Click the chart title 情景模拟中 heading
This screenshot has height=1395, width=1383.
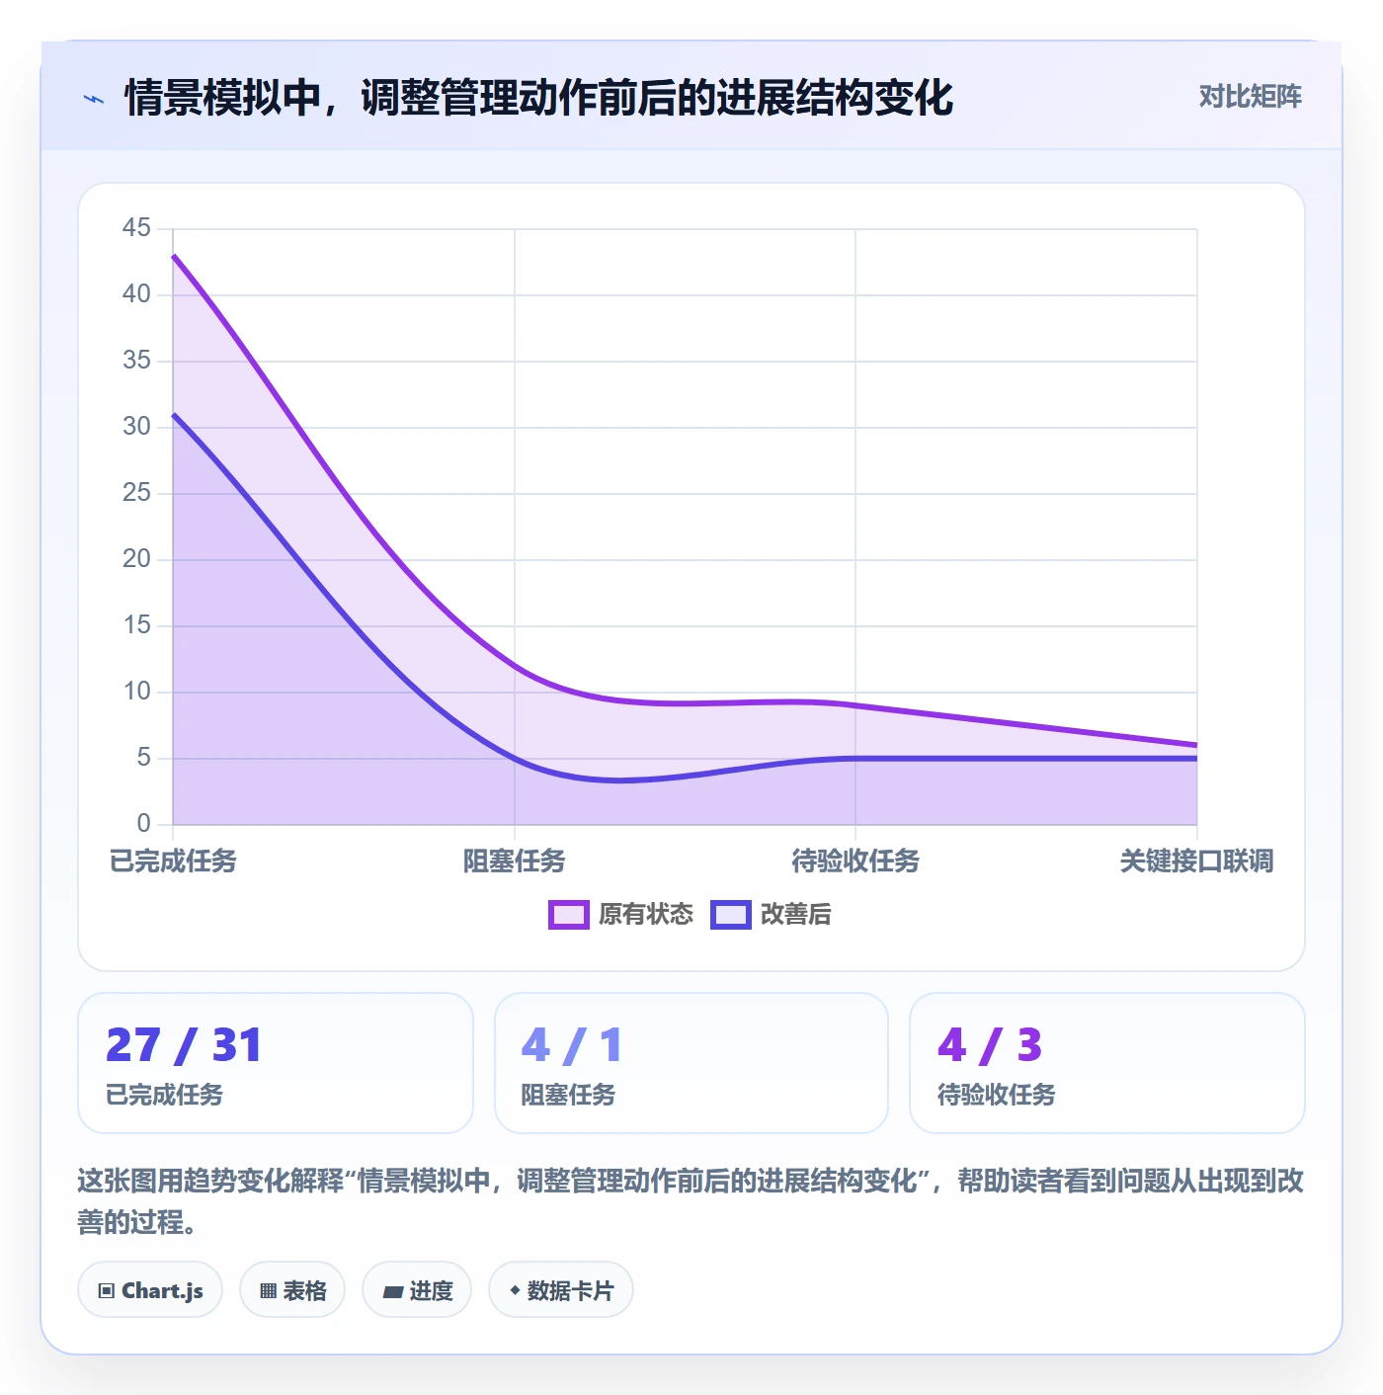538,98
